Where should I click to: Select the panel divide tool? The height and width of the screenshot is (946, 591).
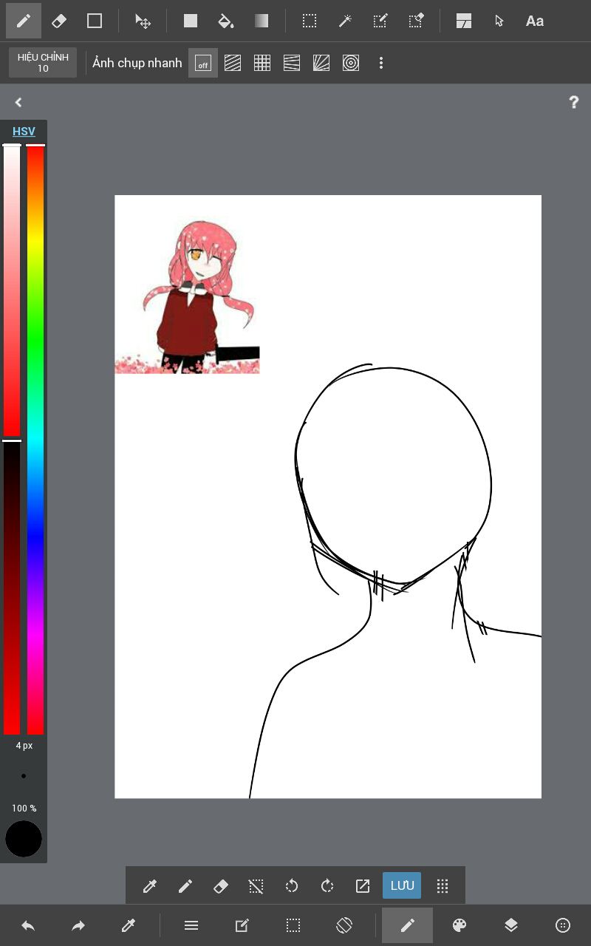coord(464,21)
